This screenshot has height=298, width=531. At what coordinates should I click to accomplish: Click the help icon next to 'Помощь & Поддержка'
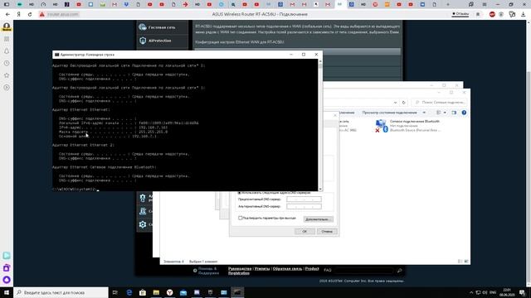point(195,271)
